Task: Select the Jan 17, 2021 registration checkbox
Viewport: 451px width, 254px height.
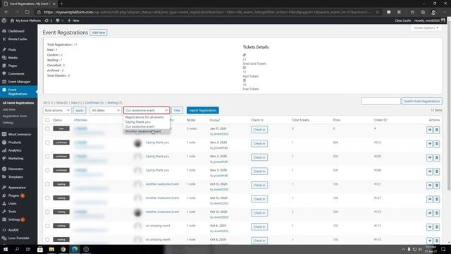Action: (x=47, y=128)
